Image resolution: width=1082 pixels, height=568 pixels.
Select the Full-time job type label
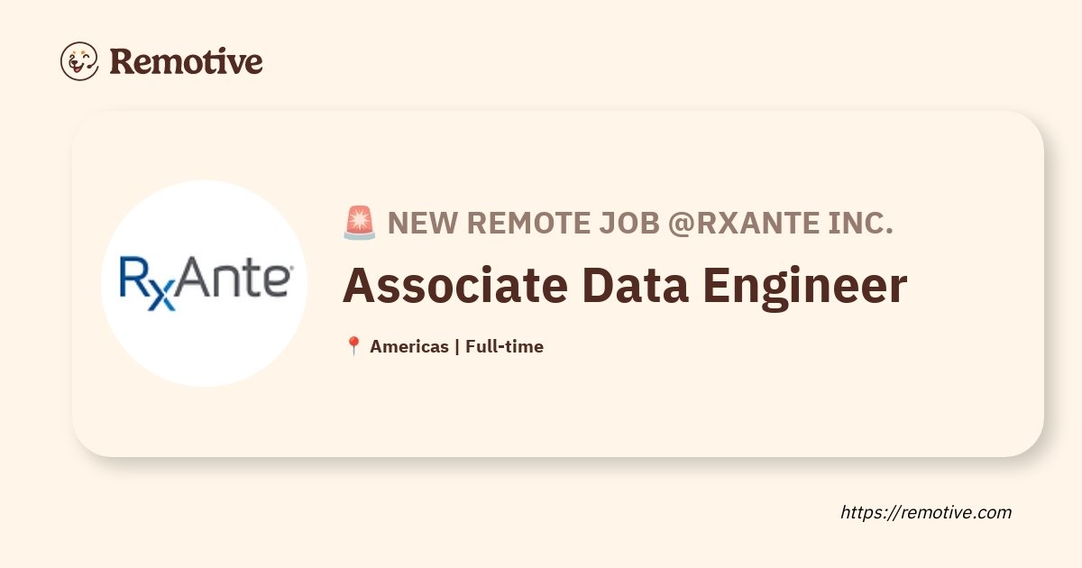(504, 346)
